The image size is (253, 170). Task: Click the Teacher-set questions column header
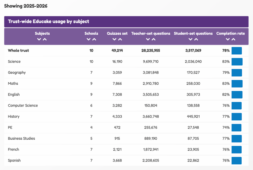tap(151, 33)
